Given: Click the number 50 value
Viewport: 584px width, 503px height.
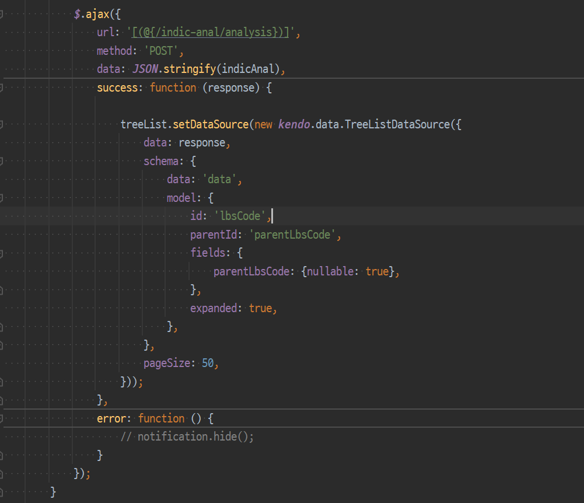Looking at the screenshot, I should coord(208,364).
